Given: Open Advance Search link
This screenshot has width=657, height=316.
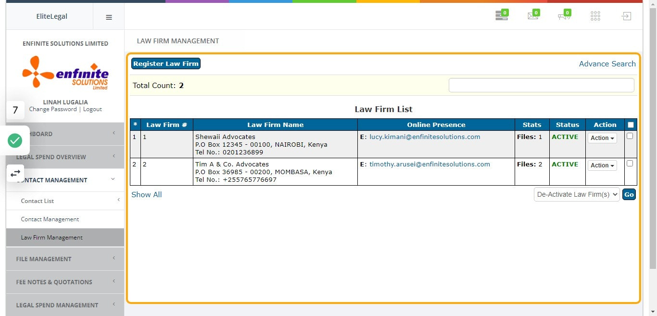Looking at the screenshot, I should click(x=607, y=63).
